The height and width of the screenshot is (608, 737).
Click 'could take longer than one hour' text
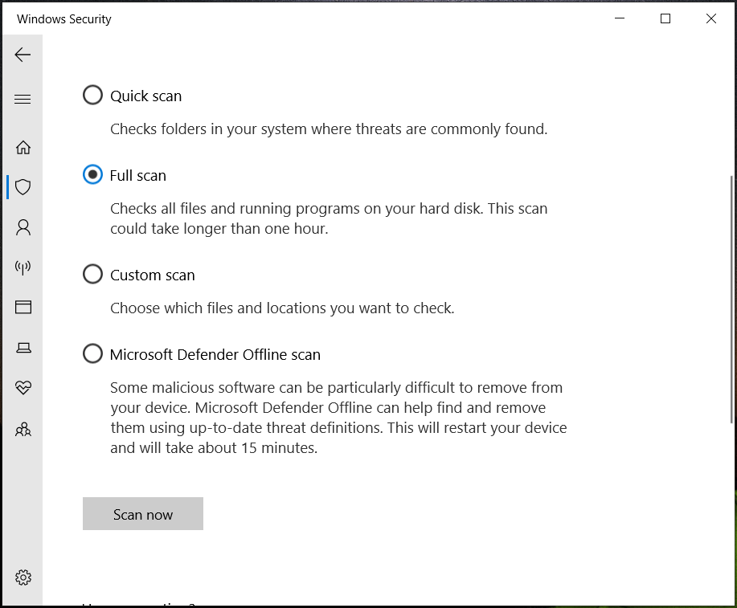[219, 229]
